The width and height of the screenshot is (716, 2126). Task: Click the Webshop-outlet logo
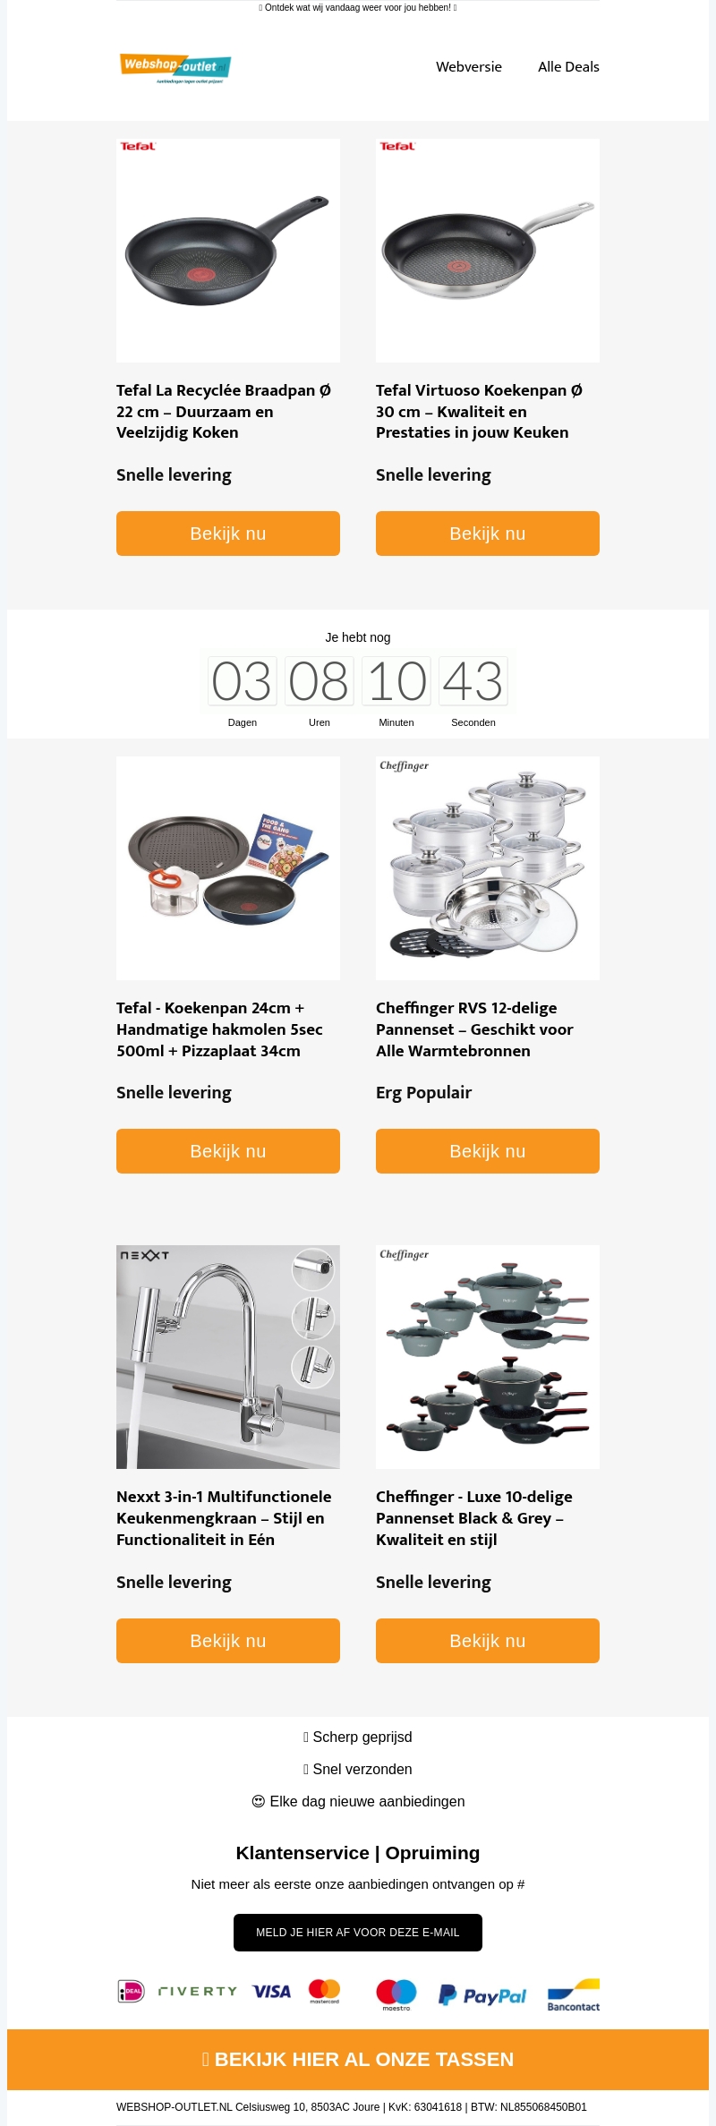tap(175, 67)
